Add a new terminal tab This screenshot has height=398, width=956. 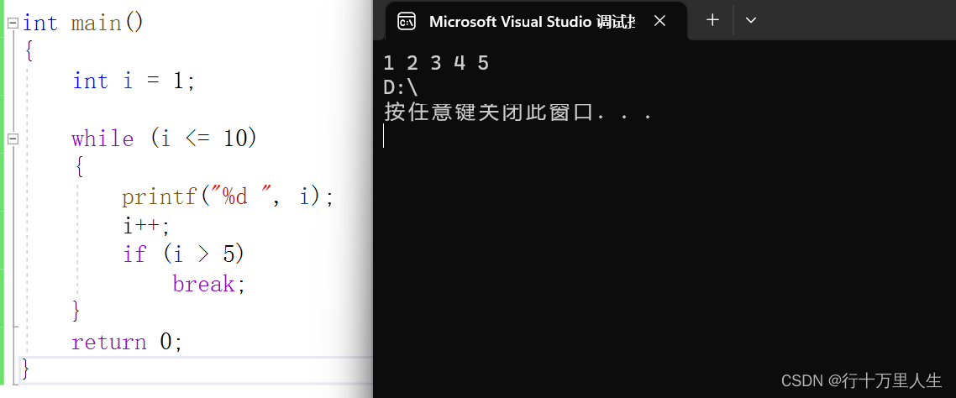[x=712, y=20]
